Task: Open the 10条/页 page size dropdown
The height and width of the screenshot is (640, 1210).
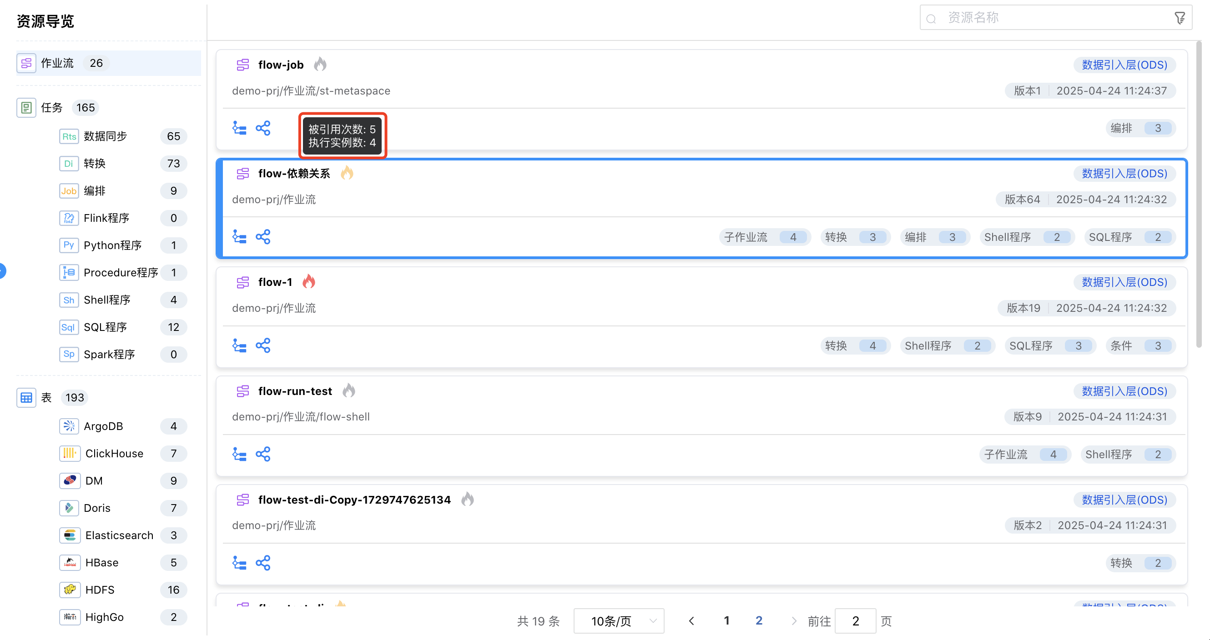Action: click(619, 620)
